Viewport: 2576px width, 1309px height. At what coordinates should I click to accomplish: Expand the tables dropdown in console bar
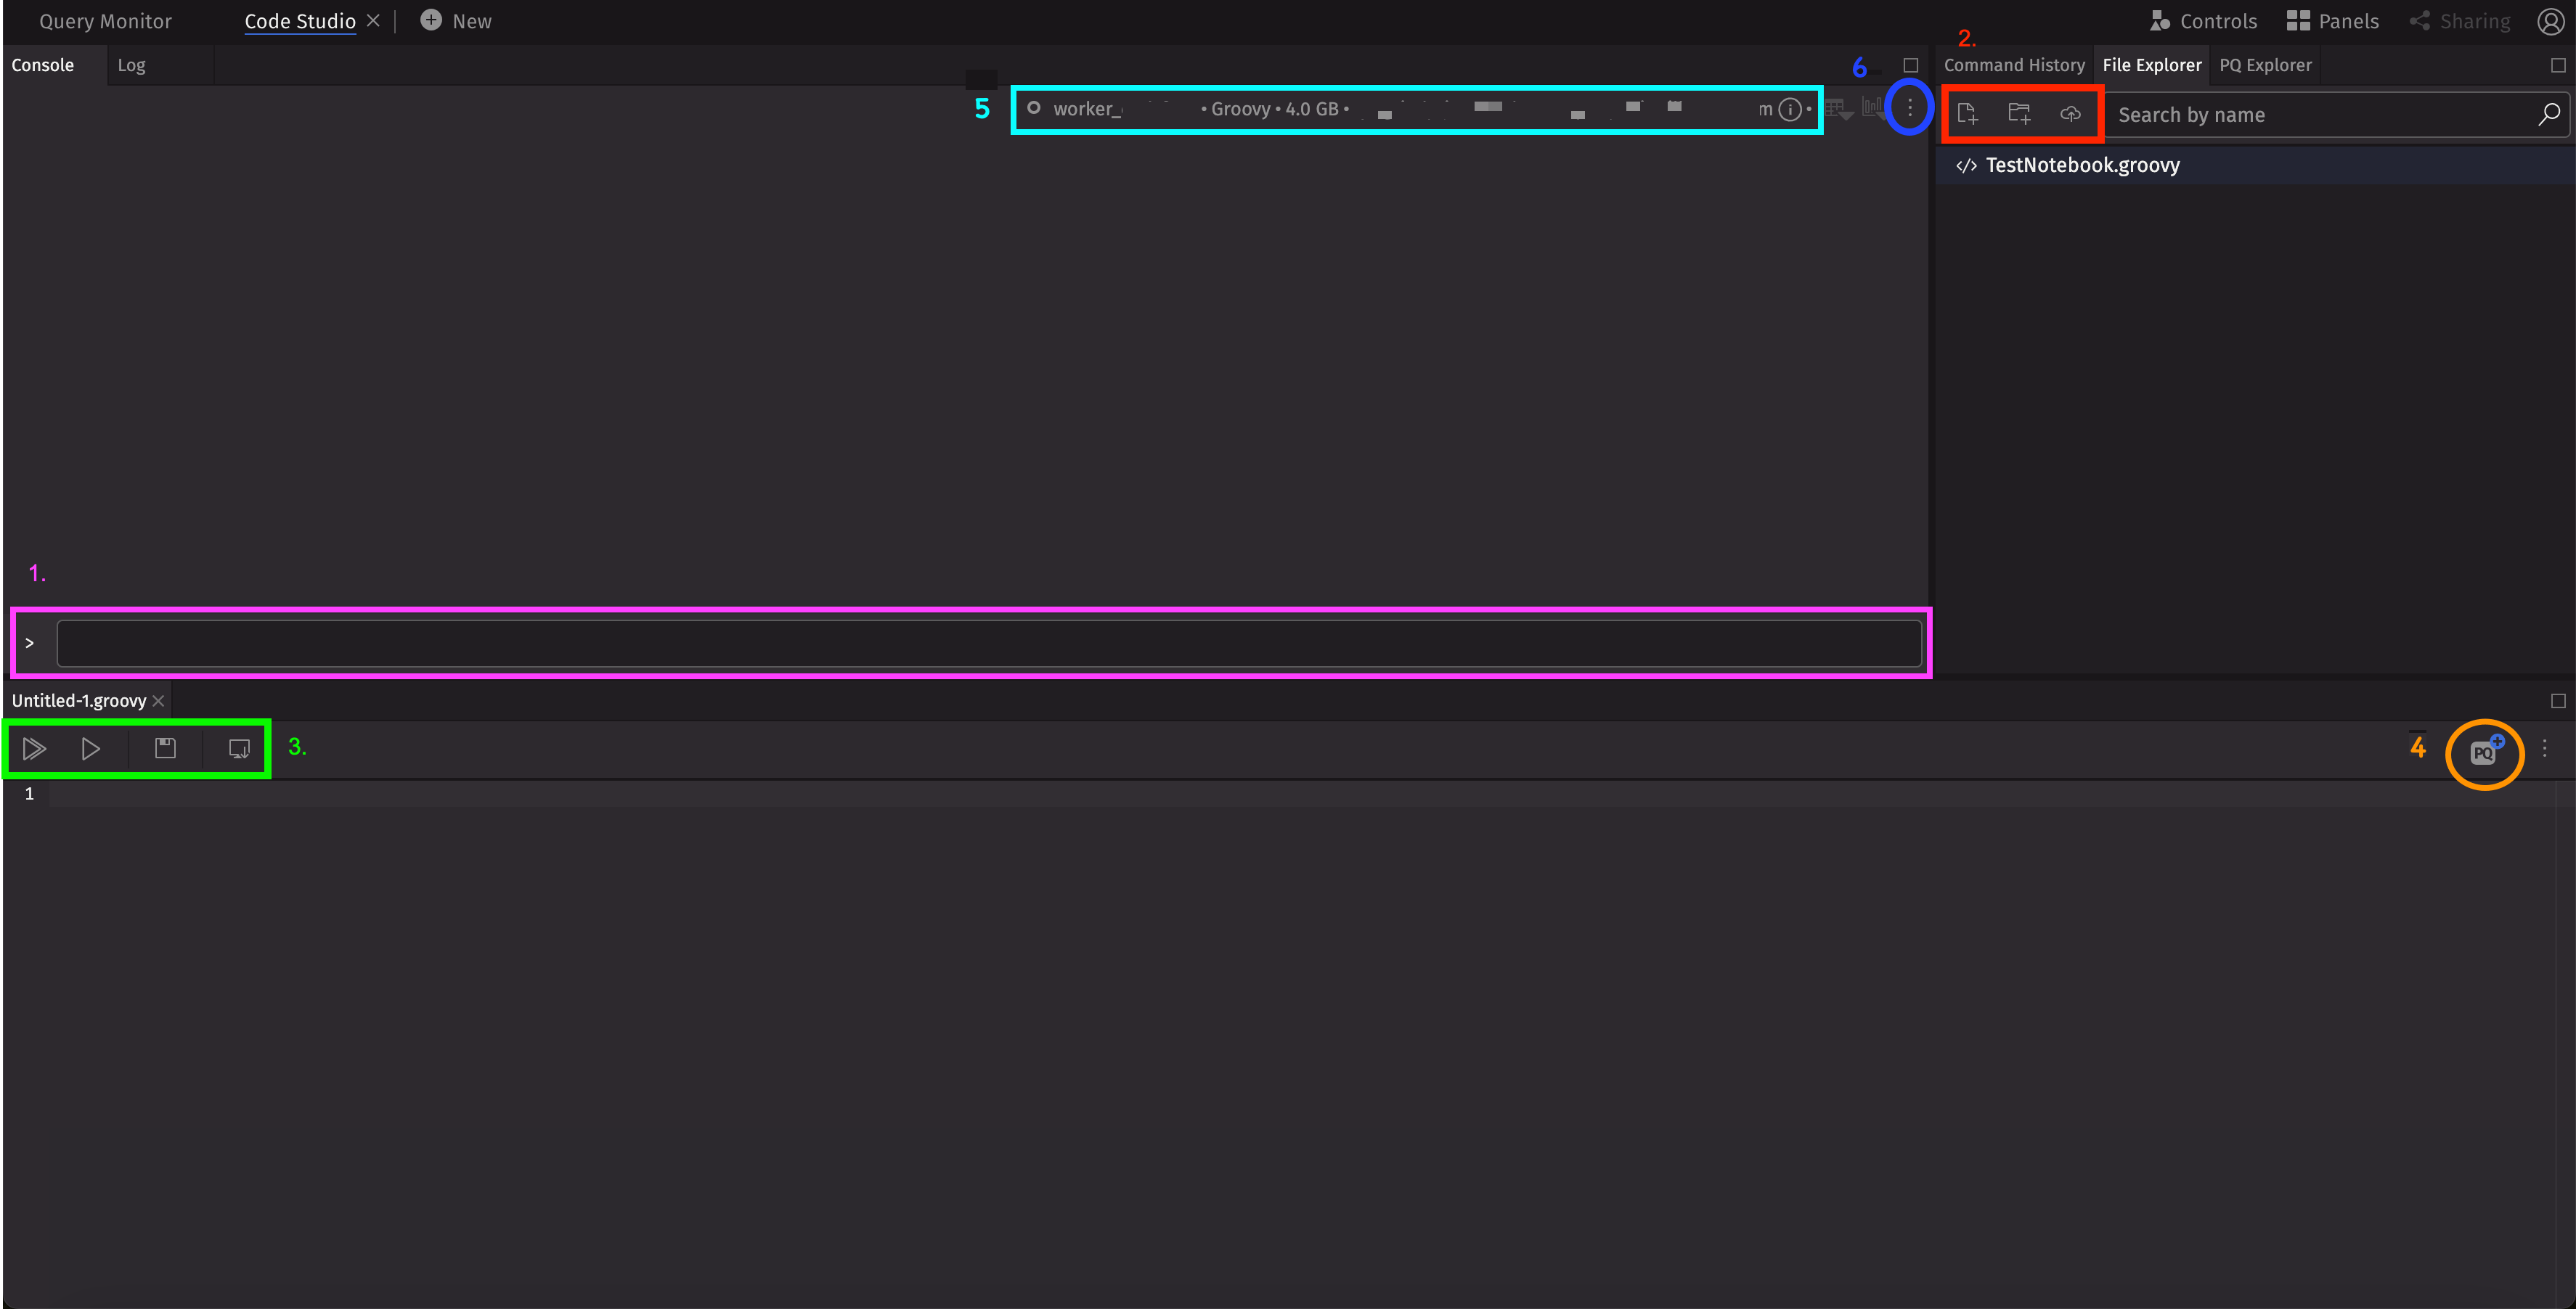click(x=1838, y=109)
